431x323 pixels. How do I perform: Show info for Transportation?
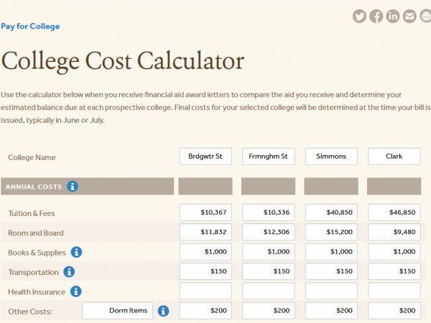point(69,272)
